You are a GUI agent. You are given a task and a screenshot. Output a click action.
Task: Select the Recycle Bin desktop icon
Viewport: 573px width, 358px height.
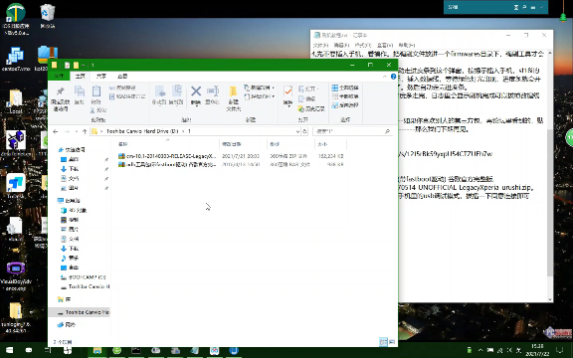tap(47, 17)
